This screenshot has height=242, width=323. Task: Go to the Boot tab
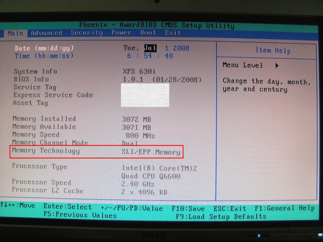148,32
